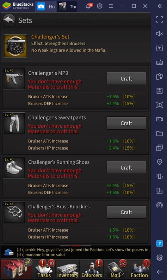The width and height of the screenshot is (167, 280).
Task: Click the Challenger's Sweatpants thumbnail
Action: (14, 123)
